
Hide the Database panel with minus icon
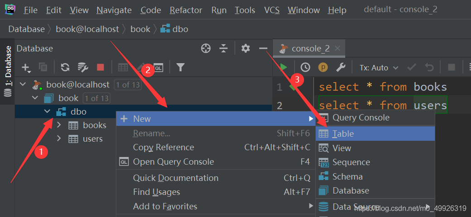pyautogui.click(x=263, y=48)
